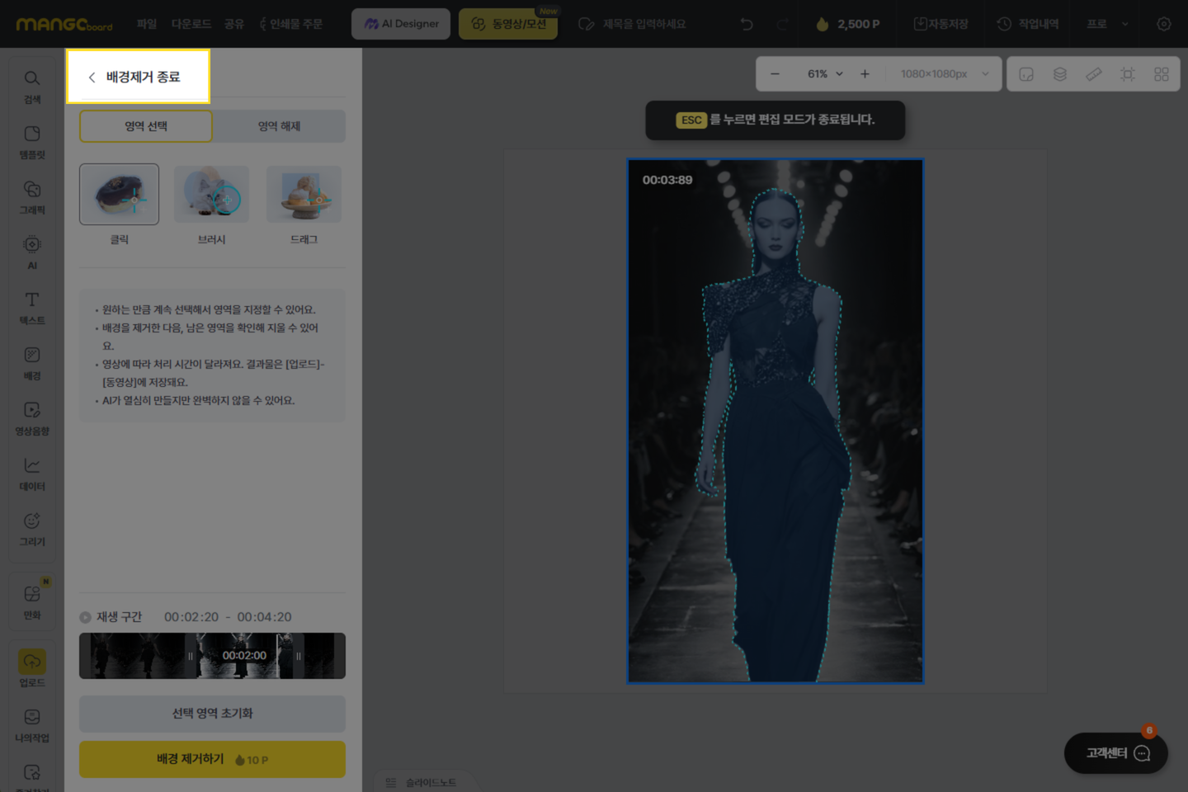This screenshot has height=792, width=1188.
Task: Open the 검색 search sidebar icon
Action: point(31,86)
